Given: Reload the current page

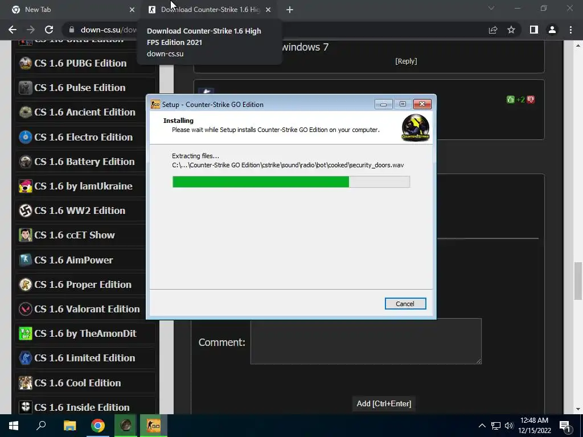Looking at the screenshot, I should click(49, 30).
